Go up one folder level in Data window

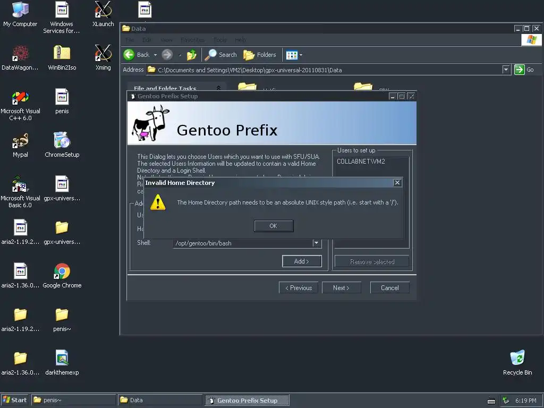pos(191,55)
